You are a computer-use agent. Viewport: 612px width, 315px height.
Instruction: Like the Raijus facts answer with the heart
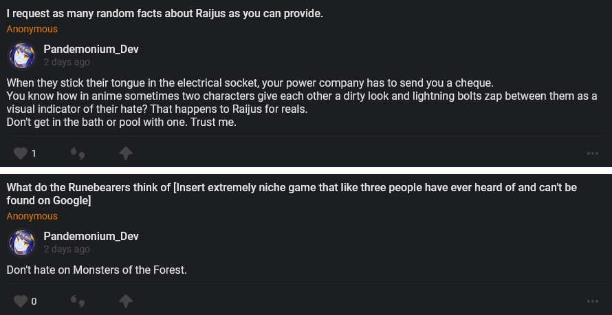click(x=20, y=153)
